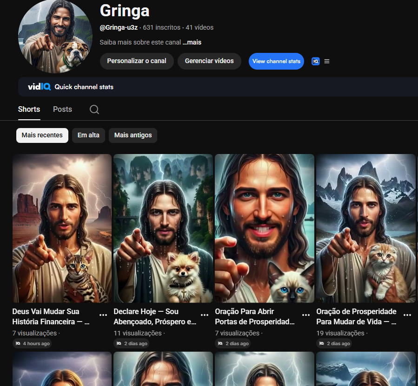The width and height of the screenshot is (418, 386).
Task: Click '631 inscritos' subscriber count
Action: click(x=161, y=27)
